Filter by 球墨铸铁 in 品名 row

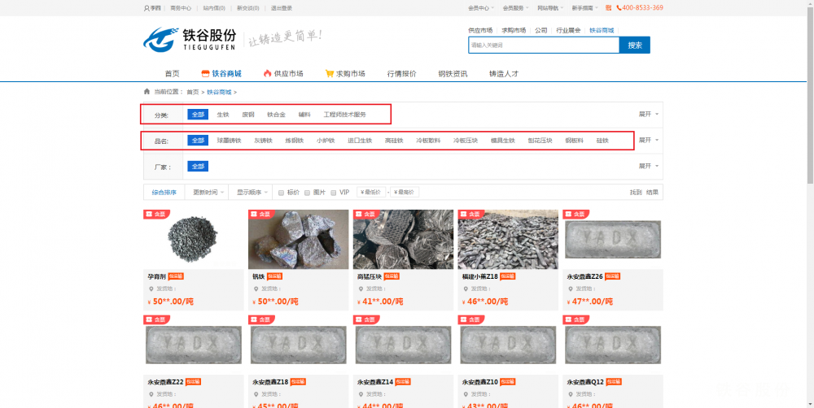(x=229, y=141)
